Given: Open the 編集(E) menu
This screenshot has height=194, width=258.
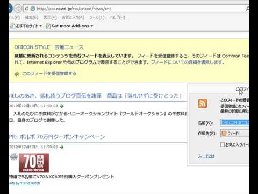Looking at the screenshot, I should (32, 17).
